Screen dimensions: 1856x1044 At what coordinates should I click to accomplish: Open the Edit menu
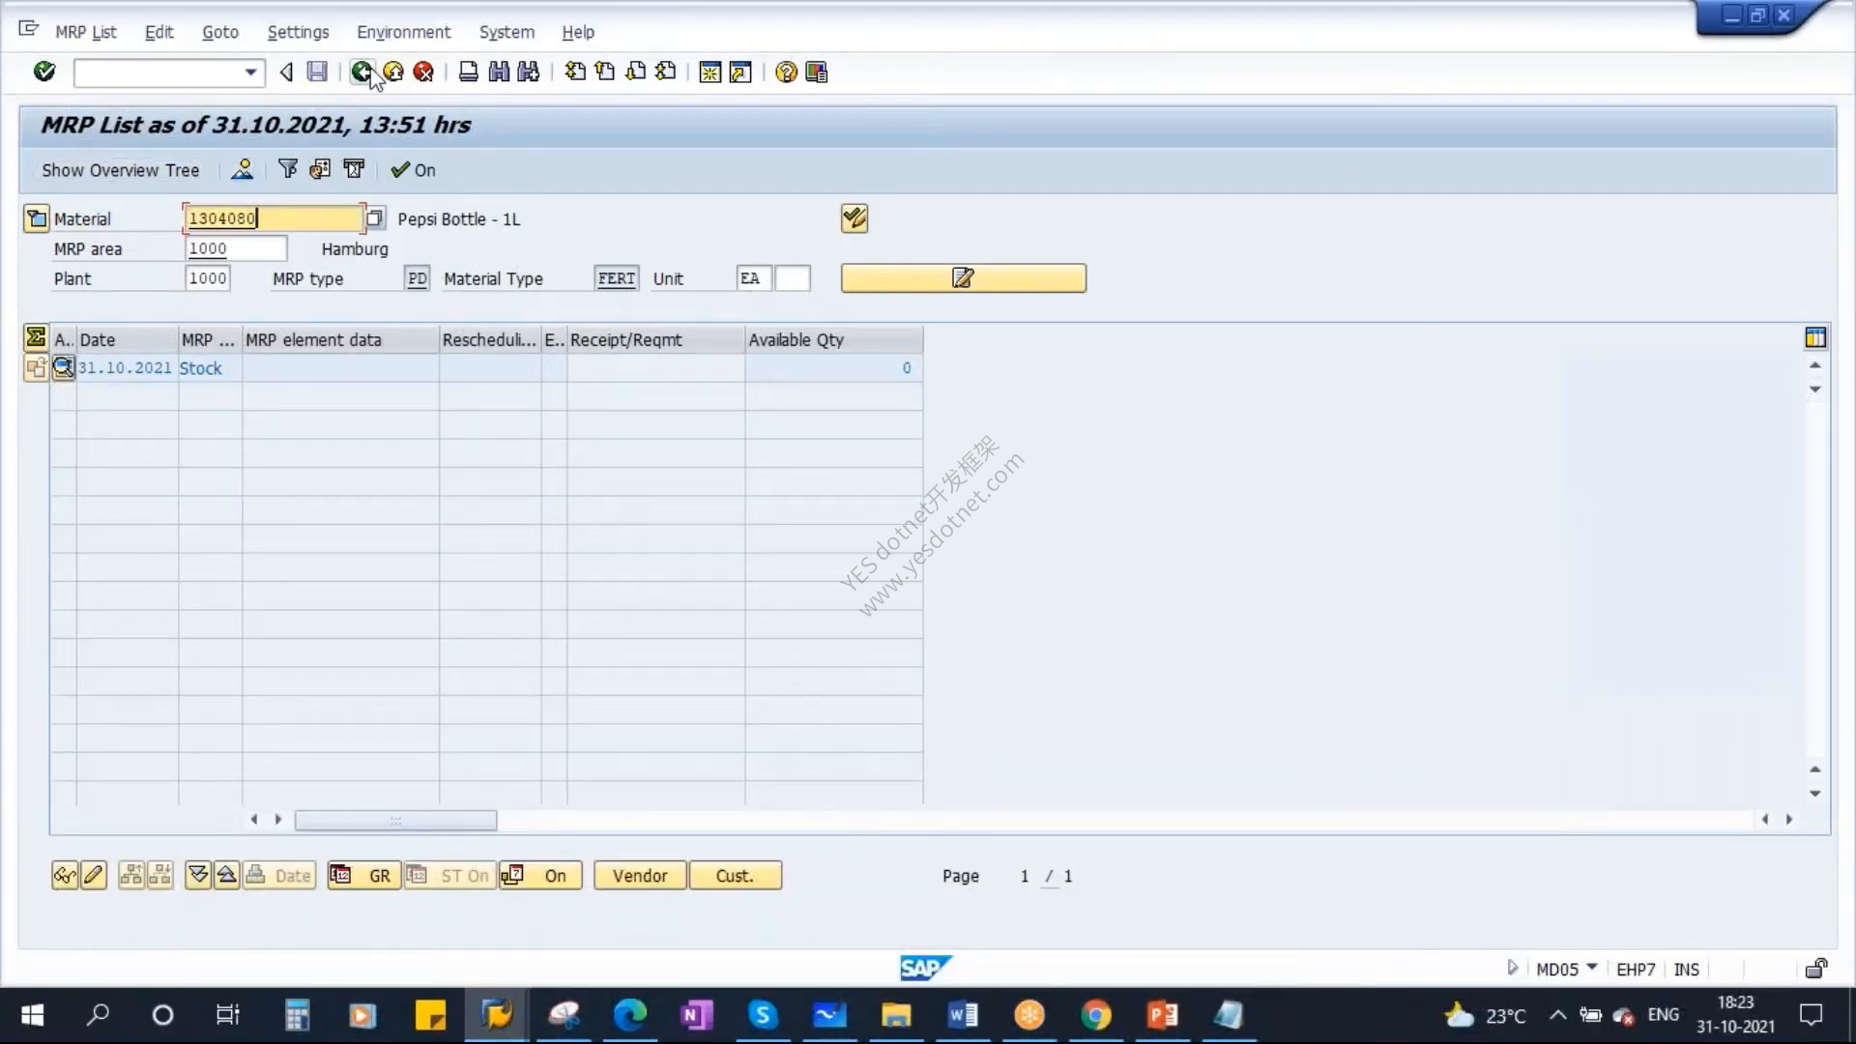point(159,32)
